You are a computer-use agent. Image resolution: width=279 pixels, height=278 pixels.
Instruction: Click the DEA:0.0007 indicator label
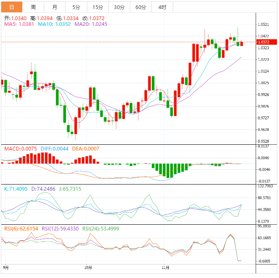point(86,149)
